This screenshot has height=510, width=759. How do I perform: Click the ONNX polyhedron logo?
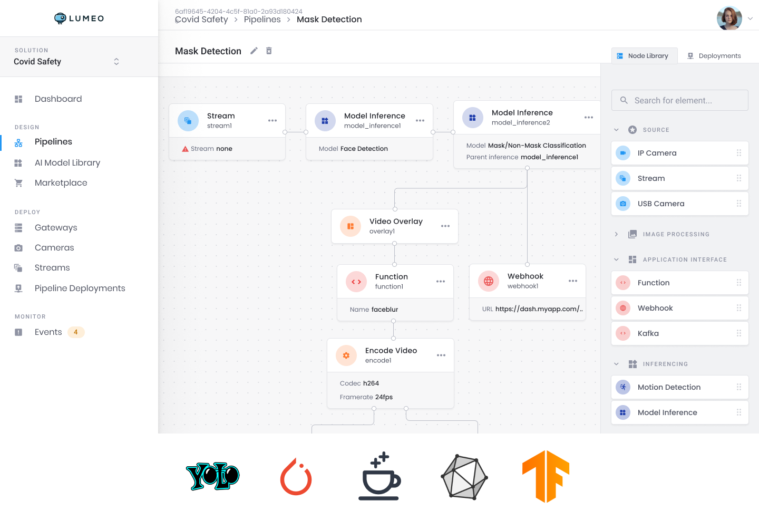pos(464,477)
